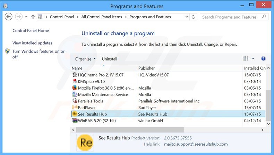Open the recent locations dropdown arrow
Image resolution: width=274 pixels, height=155 pixels.
[x=26, y=17]
